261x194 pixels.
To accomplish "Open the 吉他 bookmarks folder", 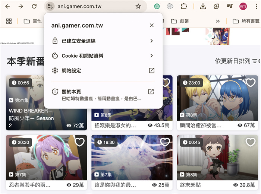I will (32, 21).
